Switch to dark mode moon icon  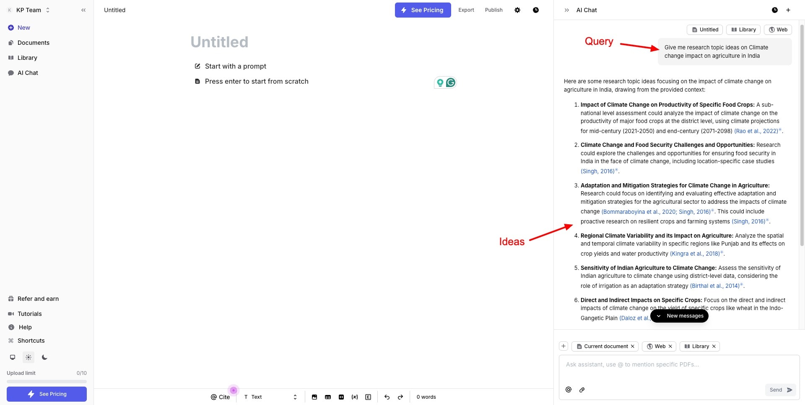click(44, 357)
